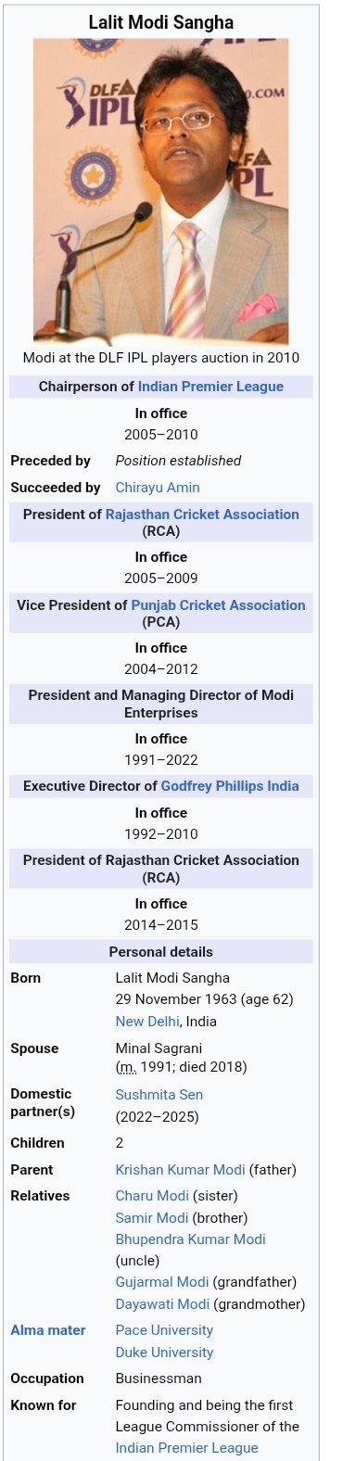Visit the Krishan Kumar Modi father link

pos(180,1170)
